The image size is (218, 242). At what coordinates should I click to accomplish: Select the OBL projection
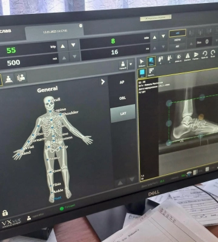pyautogui.click(x=122, y=98)
